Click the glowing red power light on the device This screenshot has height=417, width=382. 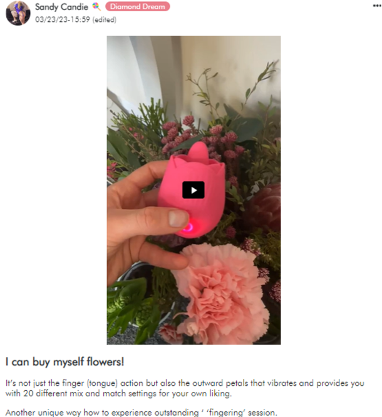pos(188,228)
